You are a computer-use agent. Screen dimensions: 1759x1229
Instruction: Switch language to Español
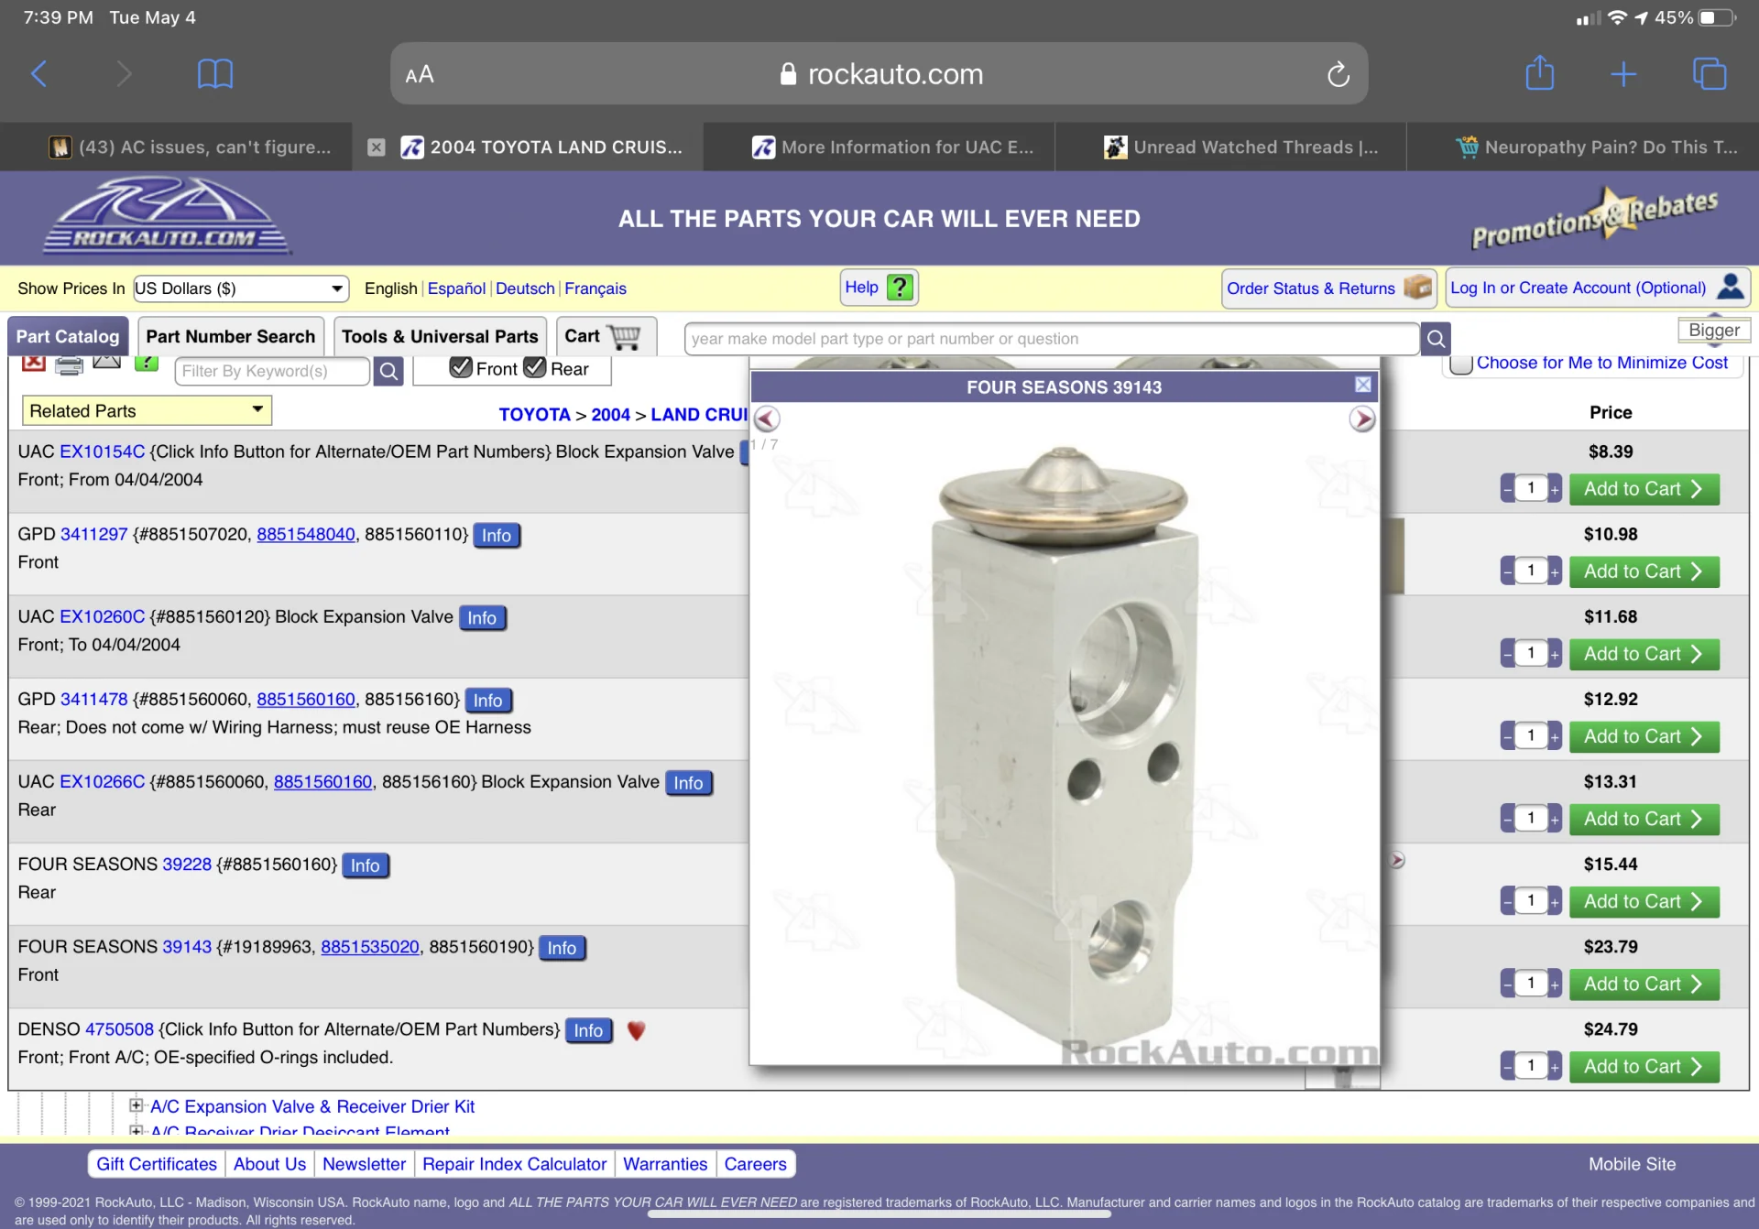456,288
